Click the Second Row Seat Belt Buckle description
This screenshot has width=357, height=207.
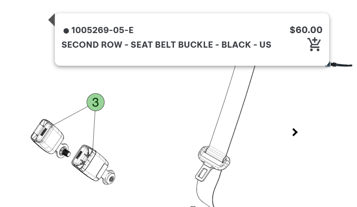click(x=166, y=45)
